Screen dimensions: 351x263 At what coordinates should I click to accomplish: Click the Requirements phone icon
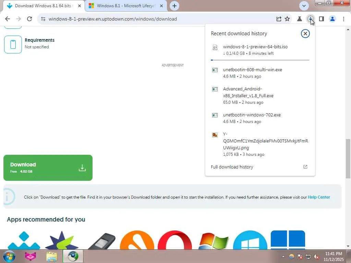point(13,45)
